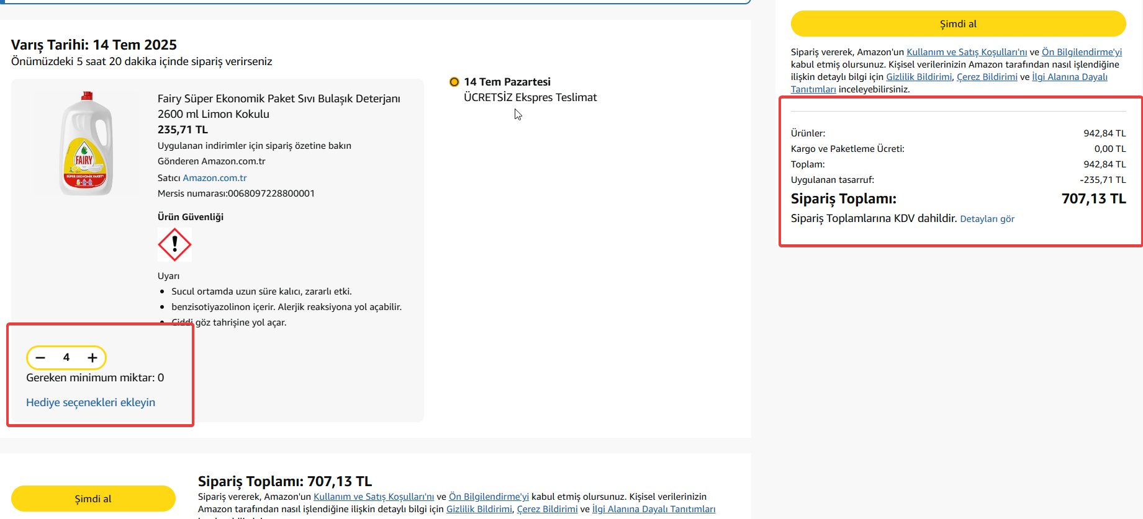1143x519 pixels.
Task: Click the Şimdi al button beside the bottom order total
Action: pyautogui.click(x=93, y=499)
